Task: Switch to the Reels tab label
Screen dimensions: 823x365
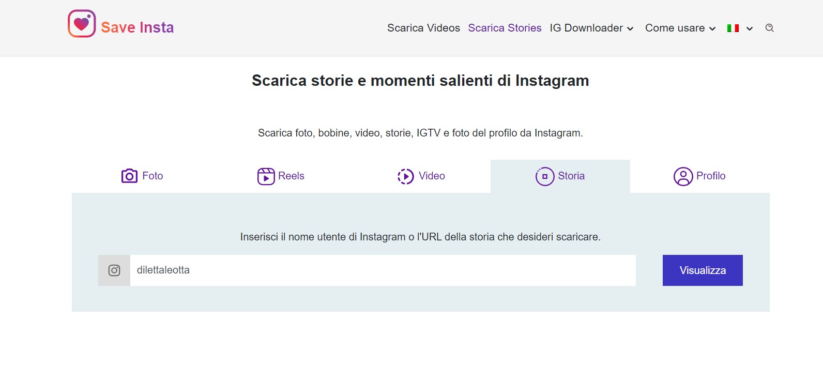Action: click(291, 176)
